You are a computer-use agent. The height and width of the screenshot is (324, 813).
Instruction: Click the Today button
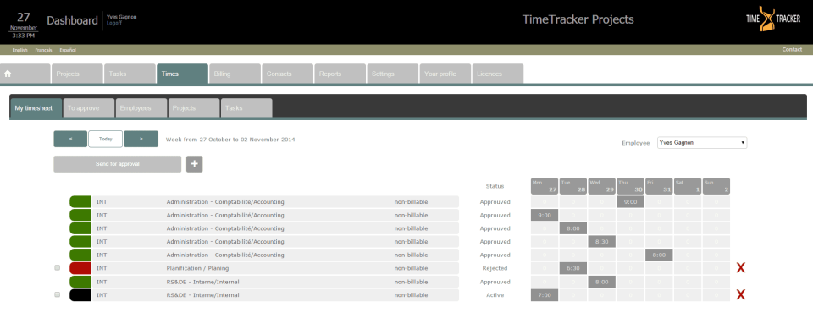point(106,140)
